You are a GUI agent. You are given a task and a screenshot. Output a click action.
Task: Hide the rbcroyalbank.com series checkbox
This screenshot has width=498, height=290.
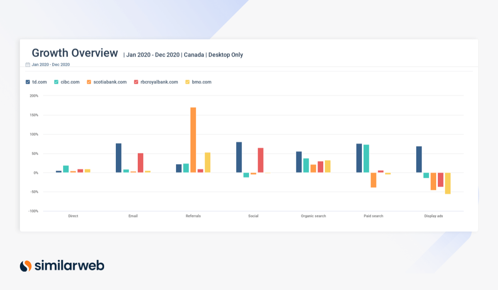136,82
